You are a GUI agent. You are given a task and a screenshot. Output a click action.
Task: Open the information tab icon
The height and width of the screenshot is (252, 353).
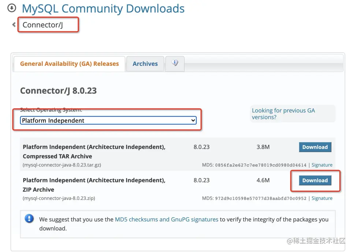tap(175, 63)
